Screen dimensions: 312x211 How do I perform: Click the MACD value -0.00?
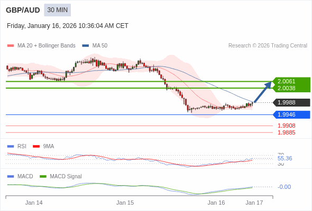284,187
